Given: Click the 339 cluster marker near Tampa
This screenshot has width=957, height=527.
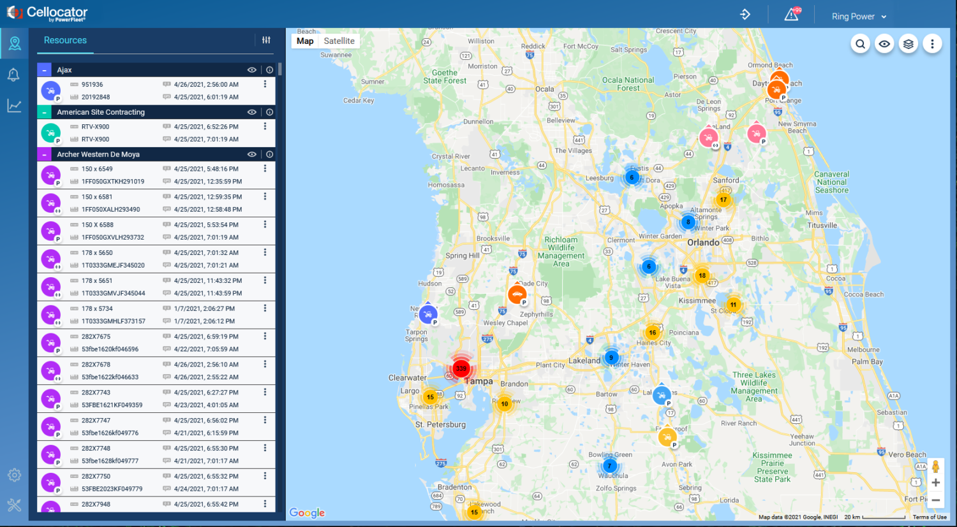Looking at the screenshot, I should point(461,368).
